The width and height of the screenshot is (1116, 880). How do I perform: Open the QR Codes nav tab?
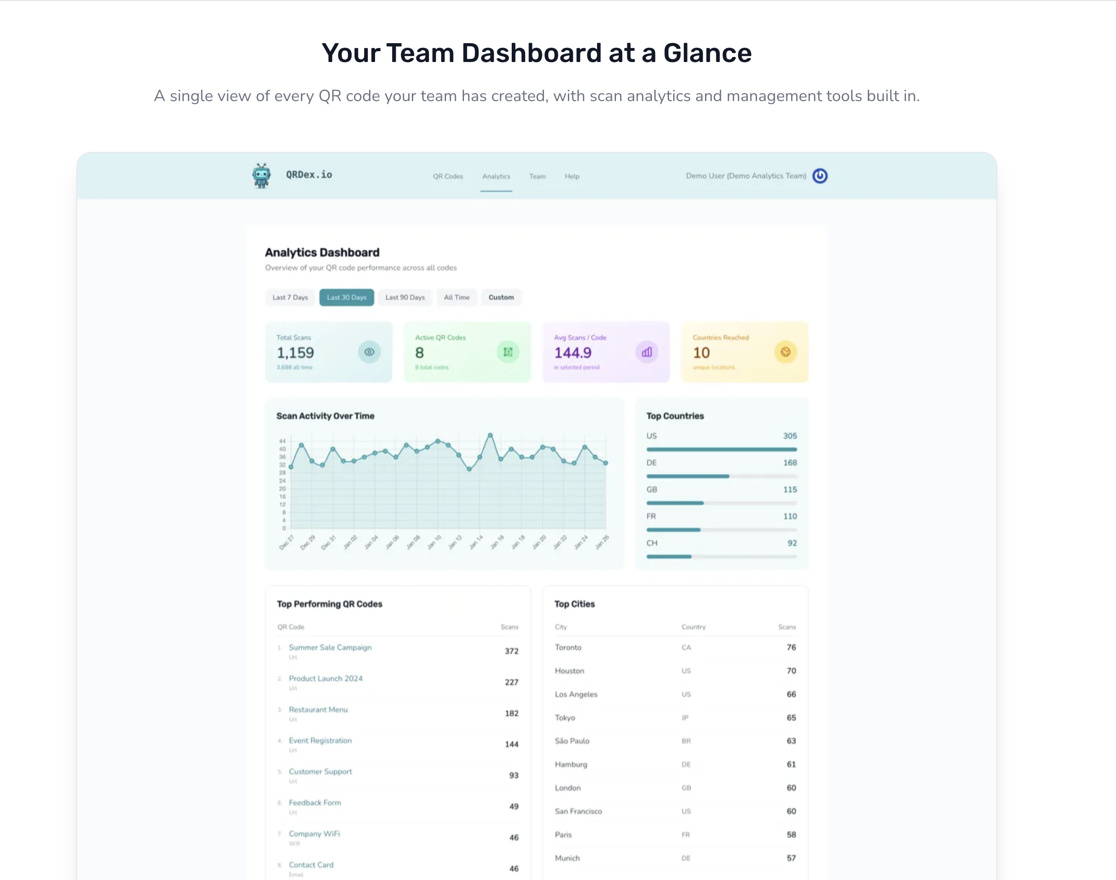pyautogui.click(x=448, y=176)
